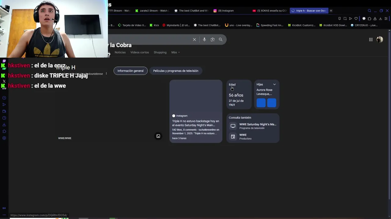Select Películas y programas de televisión chip
This screenshot has width=391, height=219.
pyautogui.click(x=176, y=71)
